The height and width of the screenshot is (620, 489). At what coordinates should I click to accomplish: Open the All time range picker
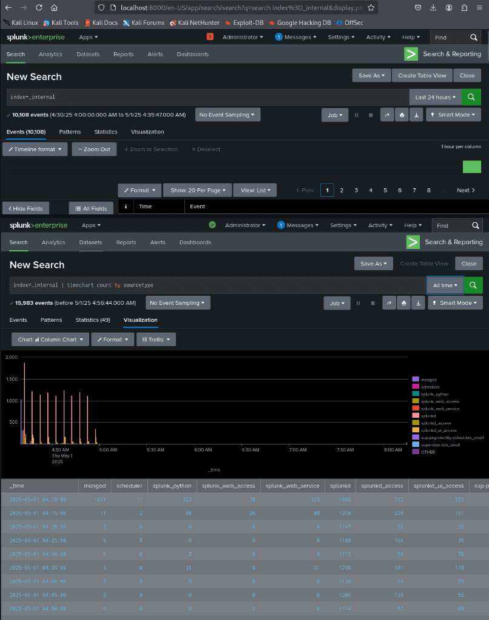[x=445, y=285]
